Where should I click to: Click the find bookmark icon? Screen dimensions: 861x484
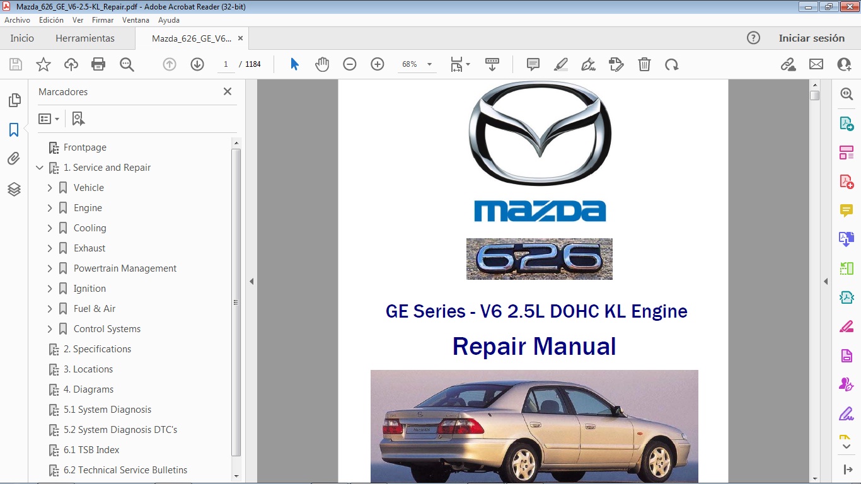78,118
